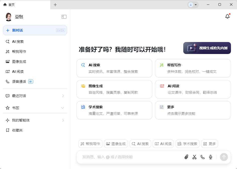The width and height of the screenshot is (237, 169).
Task: Click the Doubao avatar in sidebar
Action: (x=9, y=17)
